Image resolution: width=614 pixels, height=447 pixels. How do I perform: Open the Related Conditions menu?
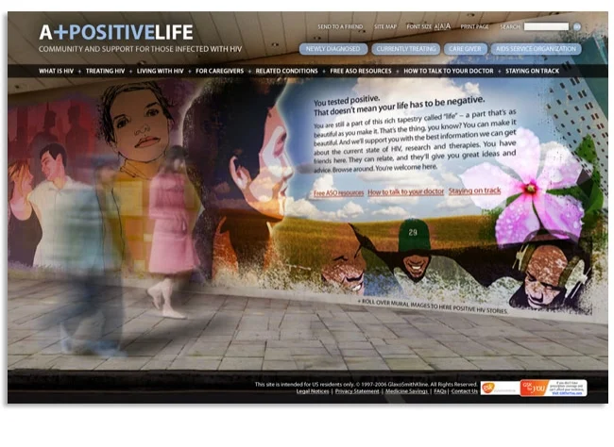286,71
